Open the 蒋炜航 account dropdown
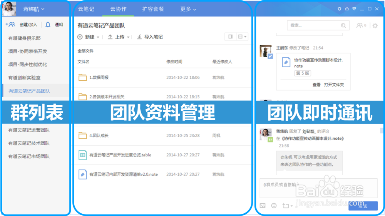The height and width of the screenshot is (216, 385). tap(33, 9)
